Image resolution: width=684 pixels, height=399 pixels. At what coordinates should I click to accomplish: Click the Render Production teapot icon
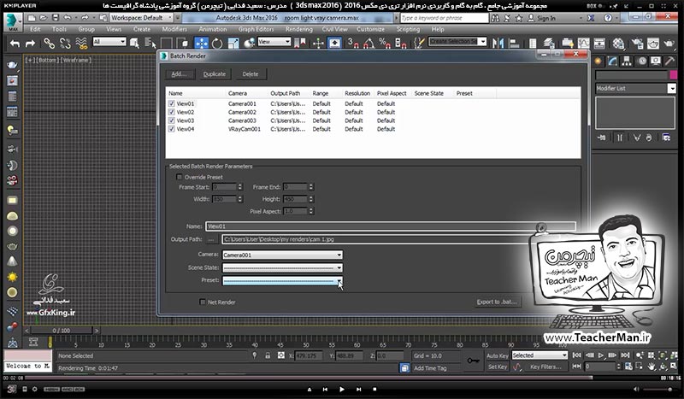click(669, 44)
